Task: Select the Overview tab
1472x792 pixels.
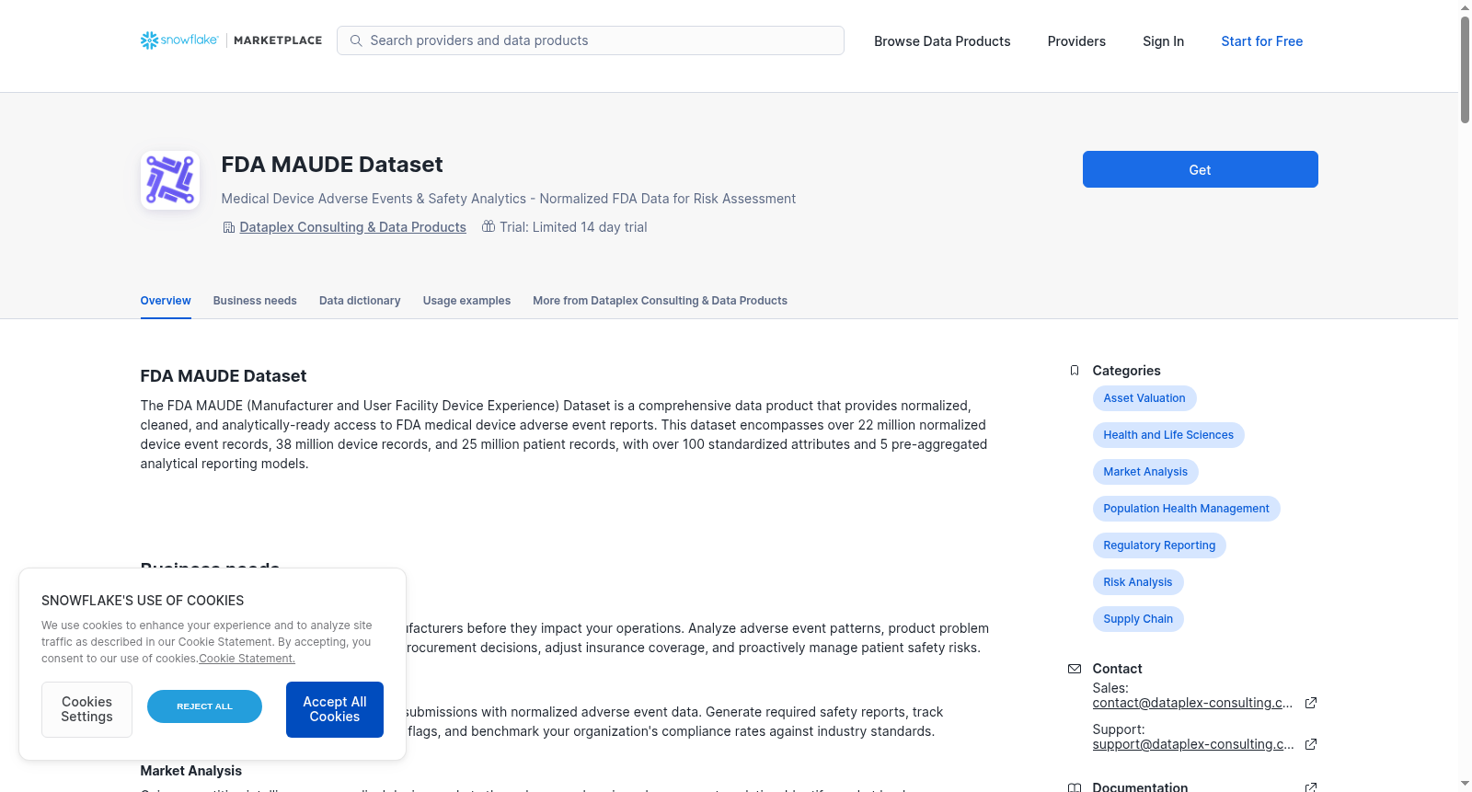Action: 166,301
